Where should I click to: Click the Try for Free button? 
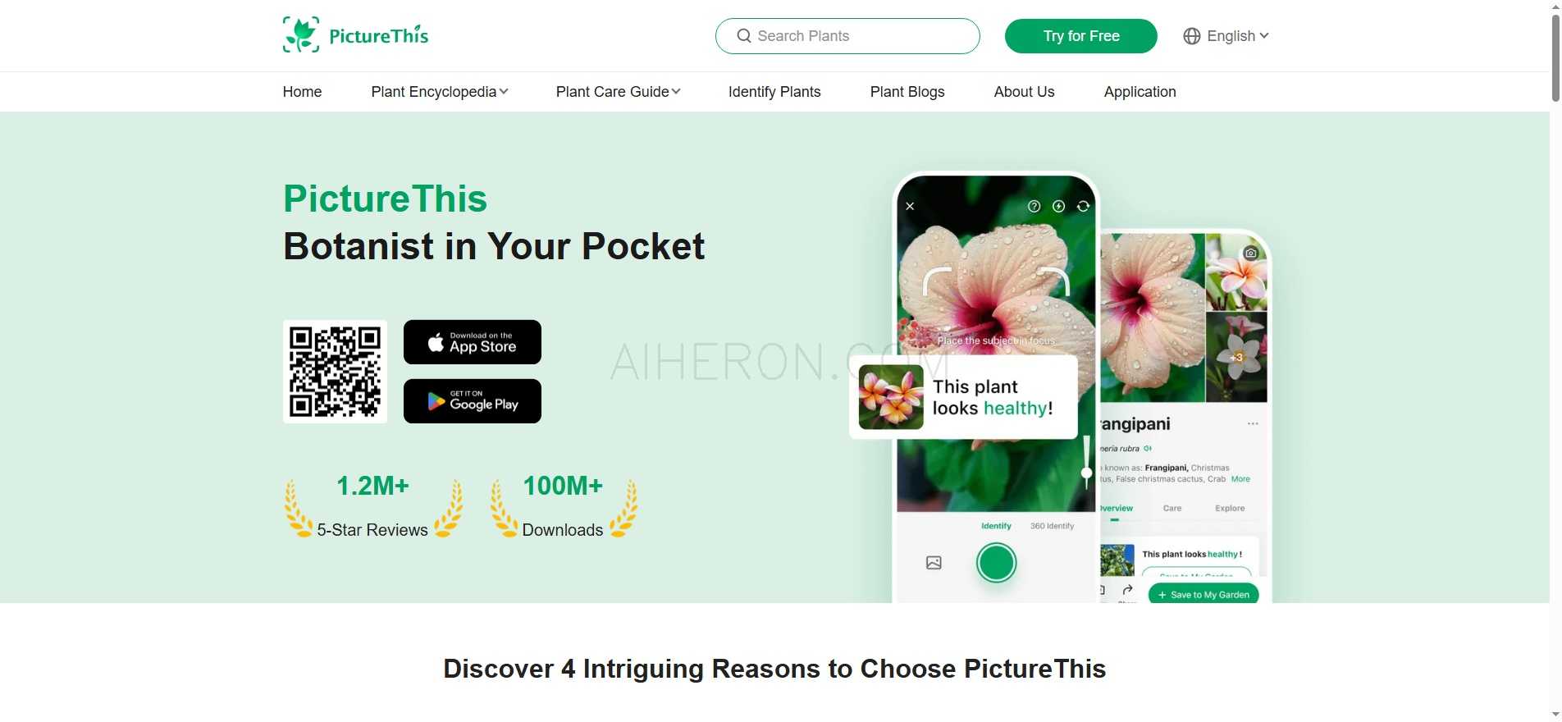click(1081, 36)
